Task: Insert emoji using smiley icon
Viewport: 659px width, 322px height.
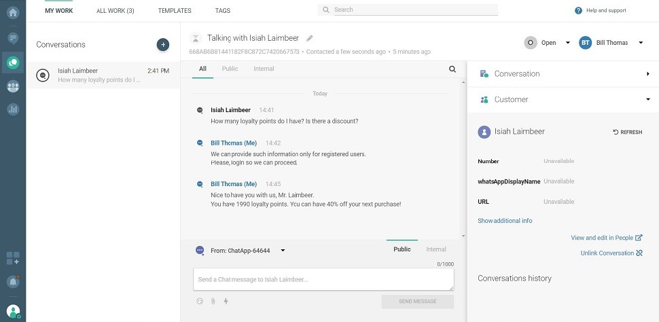Action: (x=200, y=301)
